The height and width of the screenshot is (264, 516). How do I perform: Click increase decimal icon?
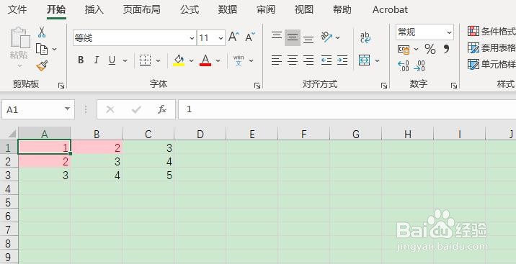point(403,66)
